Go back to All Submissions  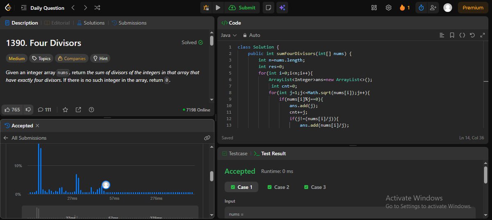point(25,138)
